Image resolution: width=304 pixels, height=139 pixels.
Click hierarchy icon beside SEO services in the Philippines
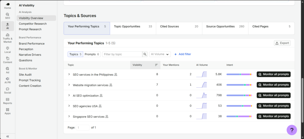point(116,75)
